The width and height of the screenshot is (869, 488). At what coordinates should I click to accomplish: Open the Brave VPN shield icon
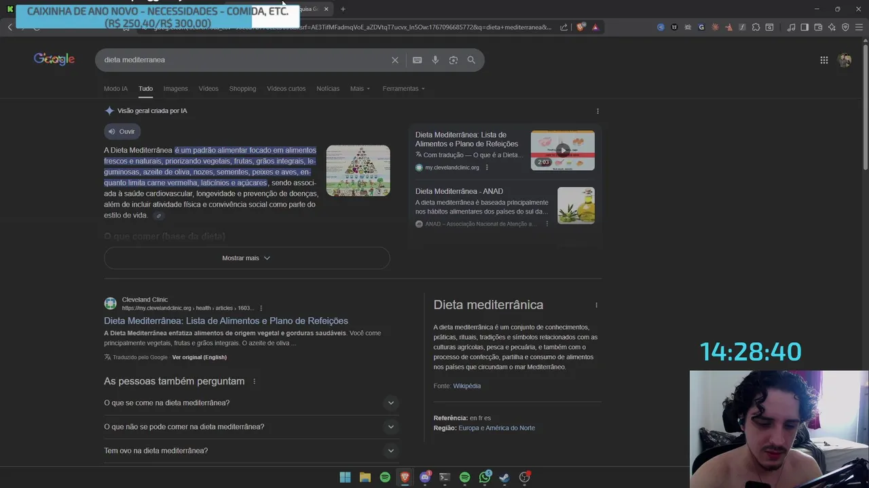[845, 27]
